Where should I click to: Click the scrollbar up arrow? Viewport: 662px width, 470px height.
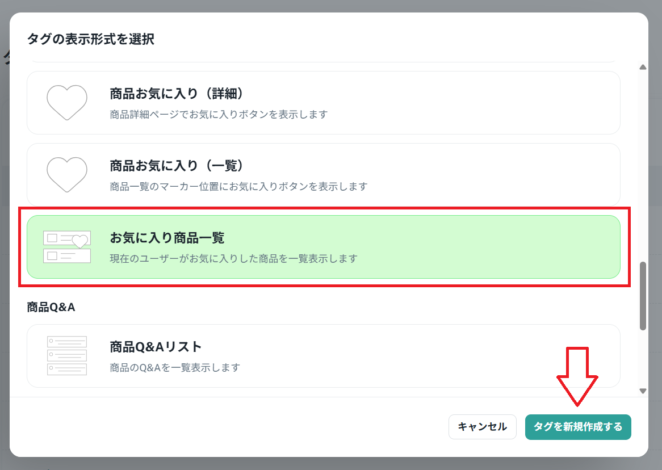click(x=643, y=67)
